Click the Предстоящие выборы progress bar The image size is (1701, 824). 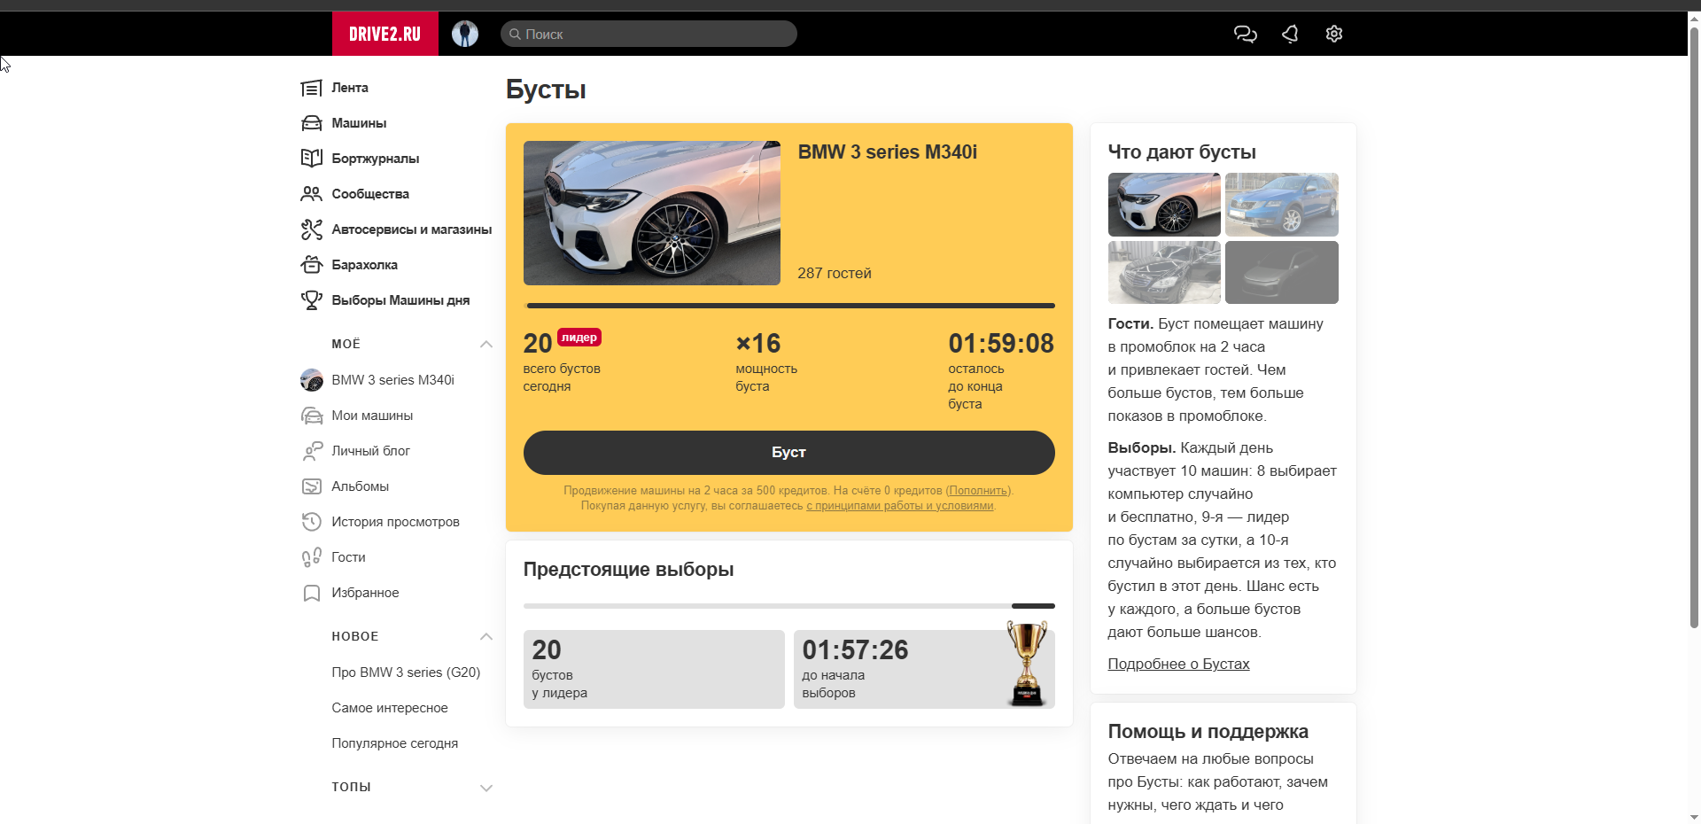point(788,606)
